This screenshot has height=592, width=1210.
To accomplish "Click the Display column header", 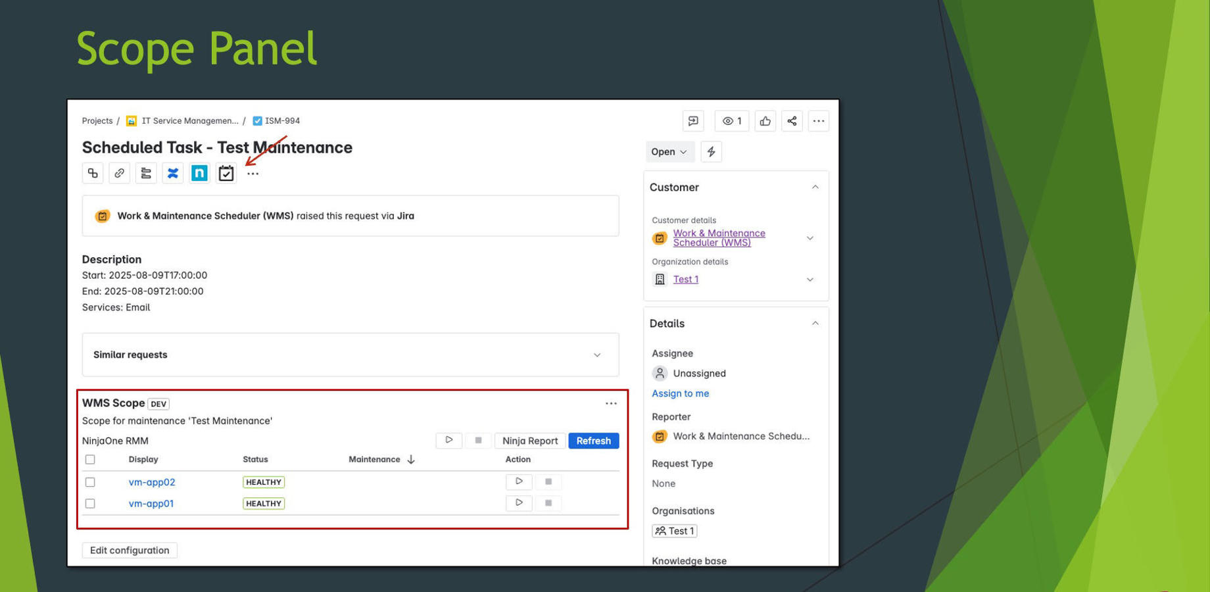I will point(143,460).
